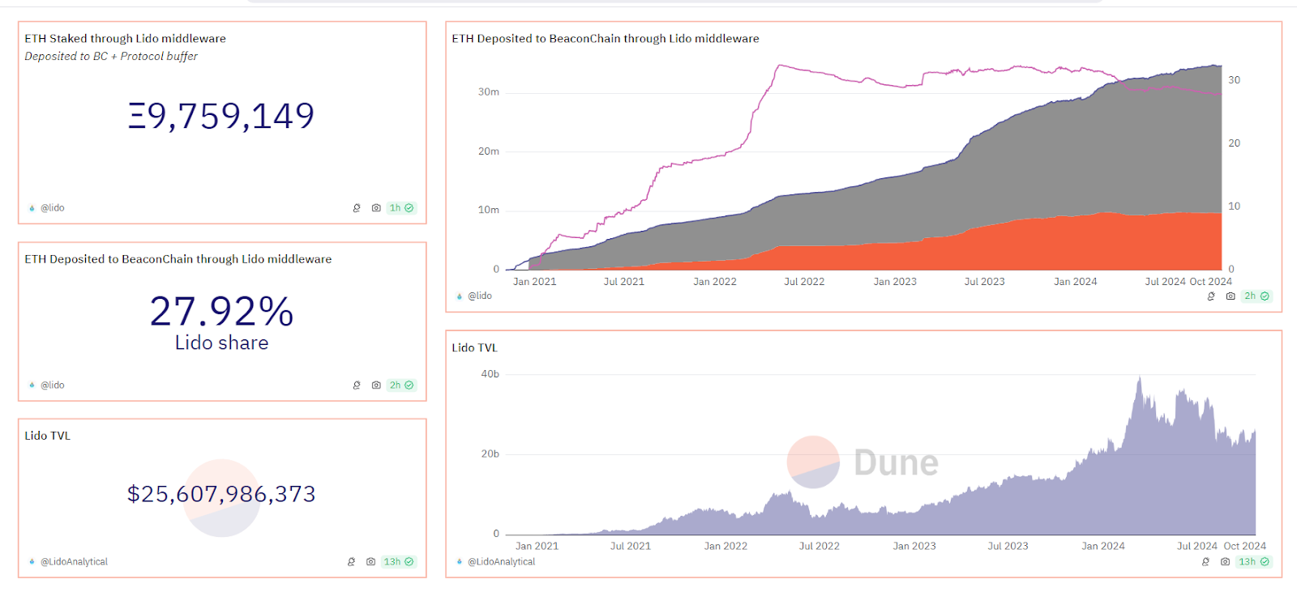The width and height of the screenshot is (1297, 592).
Task: Open 'Lido TVL' title of the chart panel
Action: point(474,348)
